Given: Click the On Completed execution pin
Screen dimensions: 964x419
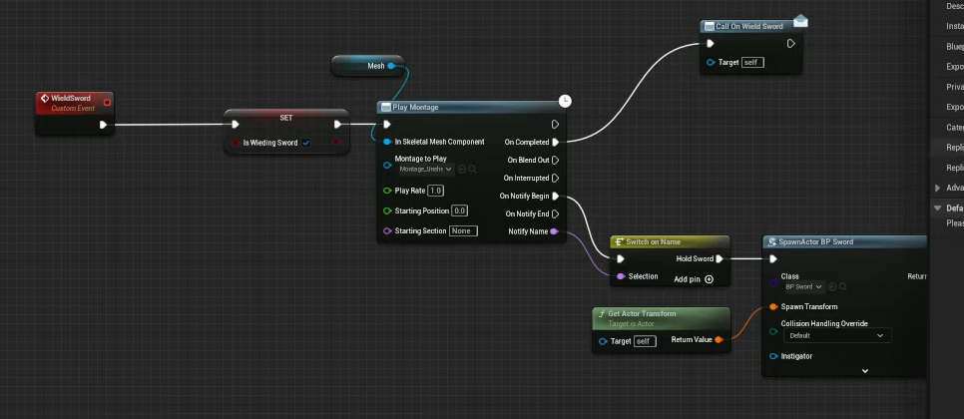Looking at the screenshot, I should coord(555,142).
